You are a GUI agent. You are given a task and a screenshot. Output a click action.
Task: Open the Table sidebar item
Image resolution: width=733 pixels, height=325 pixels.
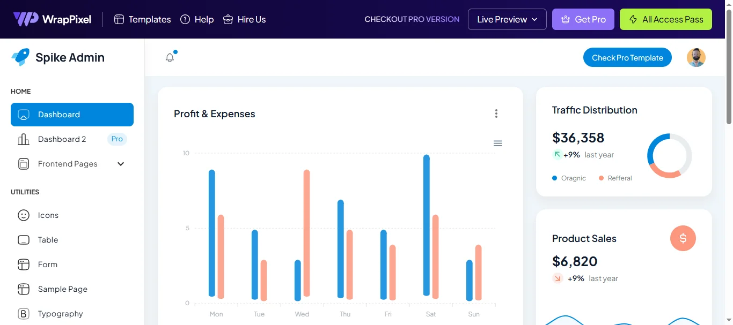coord(48,240)
